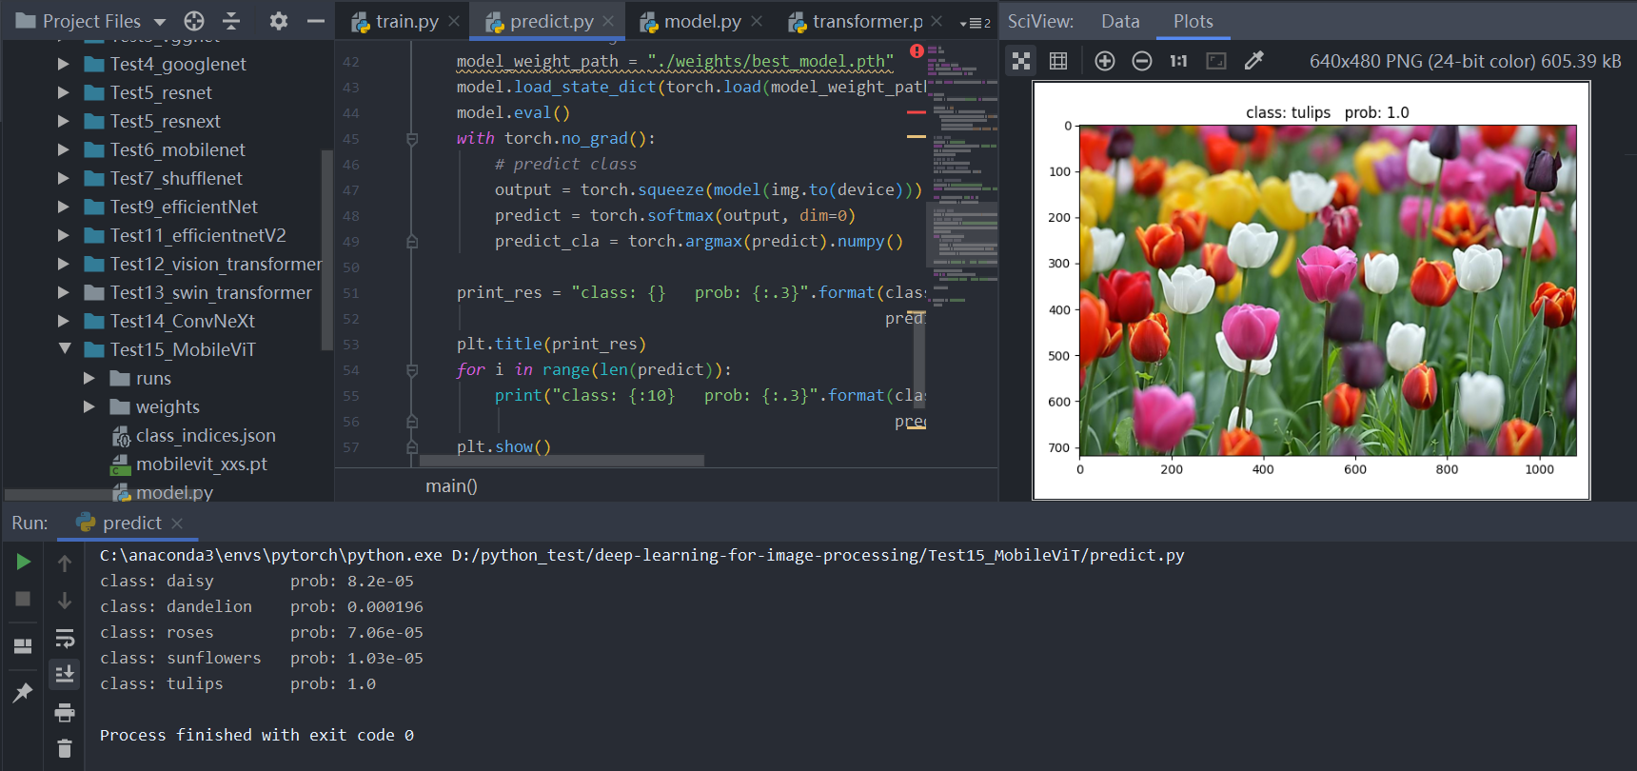Select the color picker eyedropper in SciView

click(1254, 61)
